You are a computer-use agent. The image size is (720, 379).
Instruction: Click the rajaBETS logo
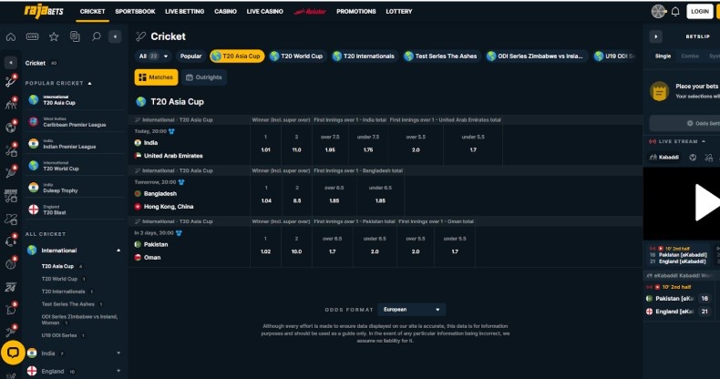pyautogui.click(x=44, y=11)
